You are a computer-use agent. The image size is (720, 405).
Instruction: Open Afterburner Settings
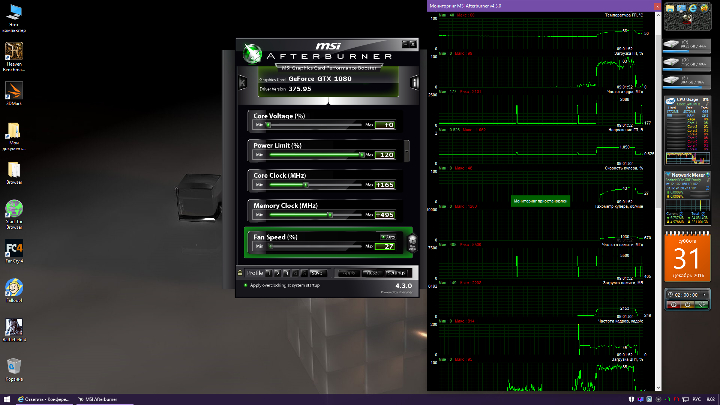click(x=396, y=273)
